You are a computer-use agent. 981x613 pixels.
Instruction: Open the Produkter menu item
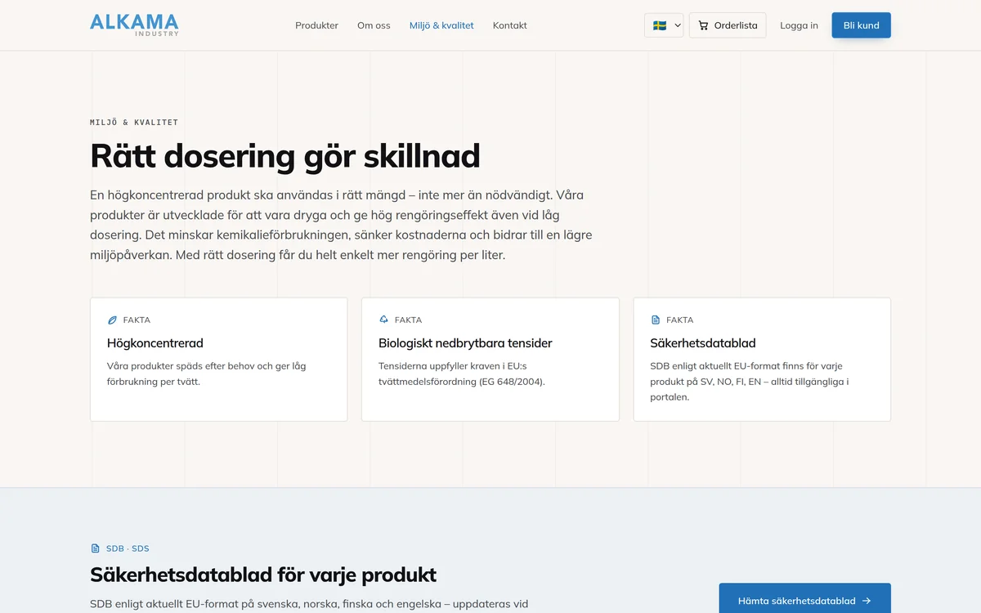[316, 25]
